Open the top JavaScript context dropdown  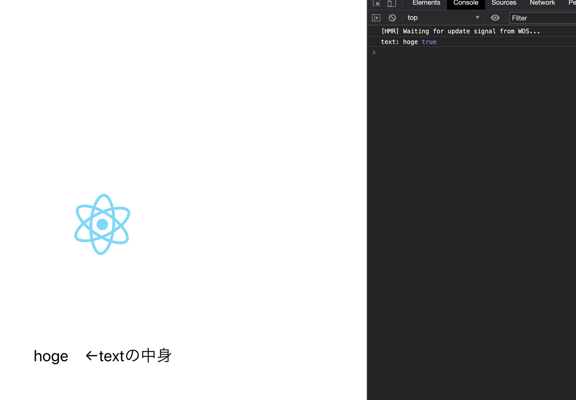point(444,18)
